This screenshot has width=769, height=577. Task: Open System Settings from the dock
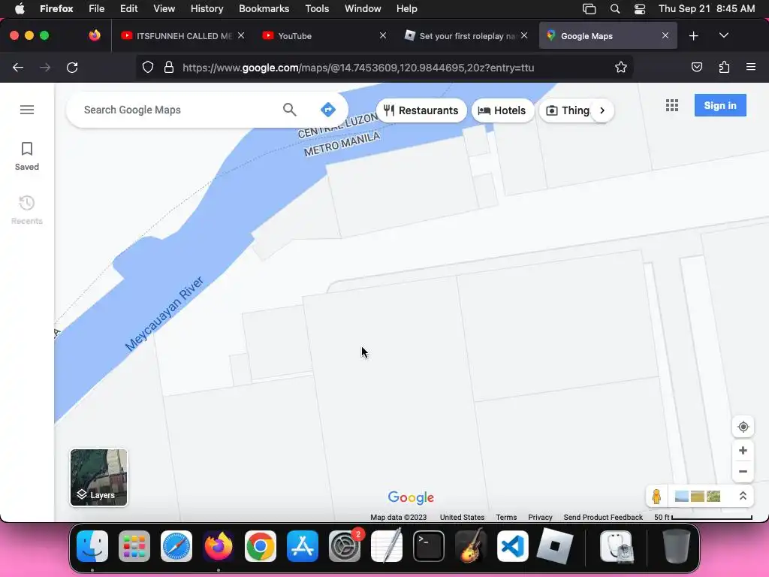click(345, 546)
